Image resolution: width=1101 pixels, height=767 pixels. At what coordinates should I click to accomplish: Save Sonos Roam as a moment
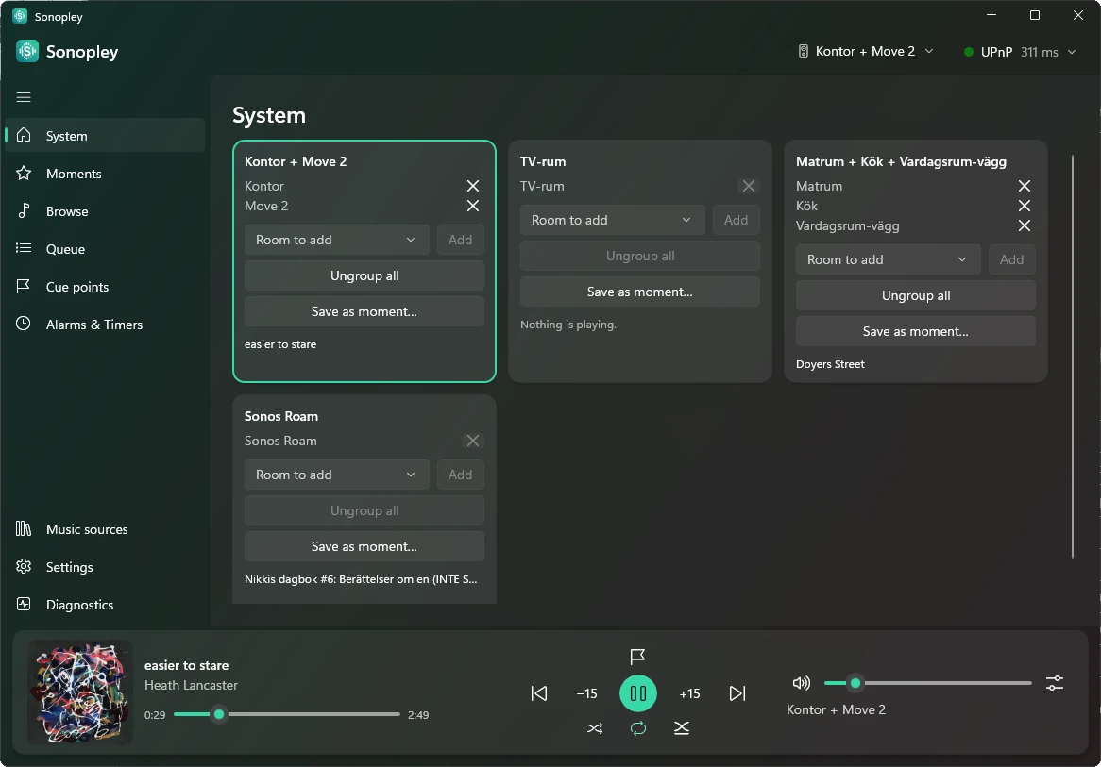click(x=364, y=546)
